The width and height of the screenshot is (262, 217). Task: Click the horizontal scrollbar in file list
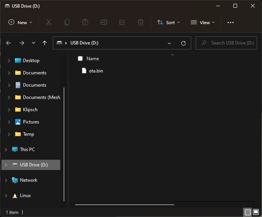[125, 205]
